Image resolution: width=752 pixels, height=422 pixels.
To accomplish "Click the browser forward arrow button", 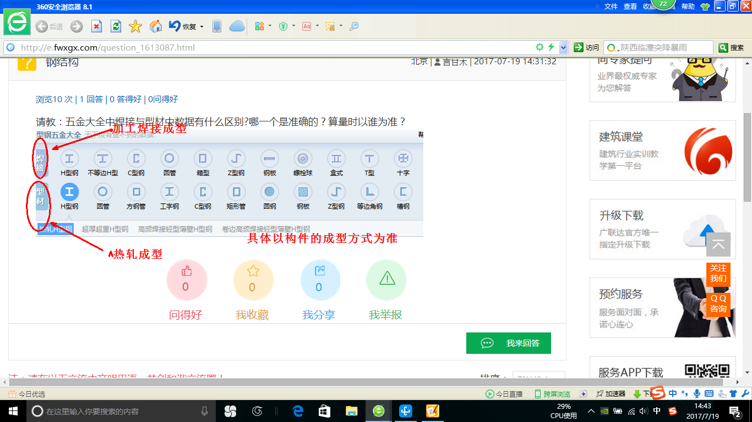I will pos(77,26).
